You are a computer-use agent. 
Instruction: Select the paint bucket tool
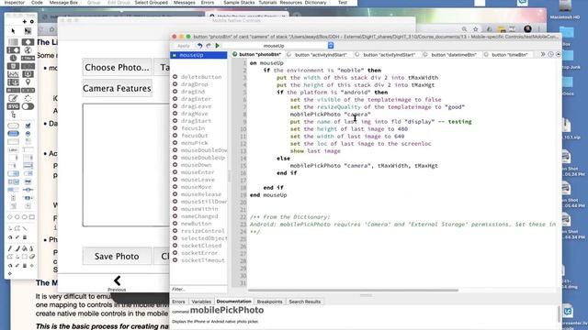point(25,248)
